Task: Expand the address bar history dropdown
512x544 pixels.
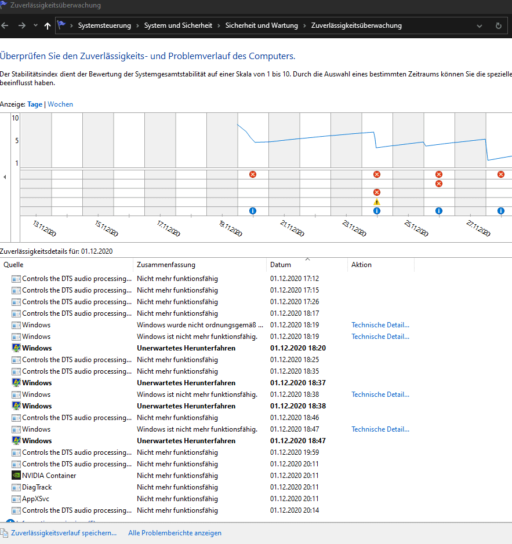Action: 479,25
